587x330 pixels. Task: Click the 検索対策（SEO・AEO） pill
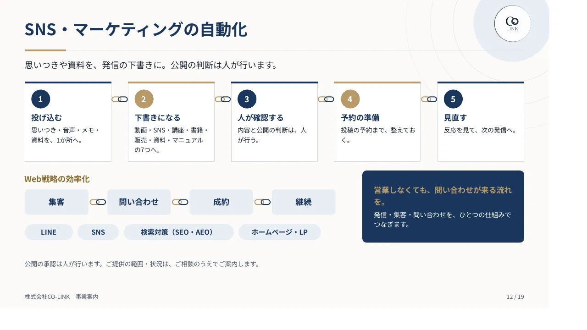(179, 232)
